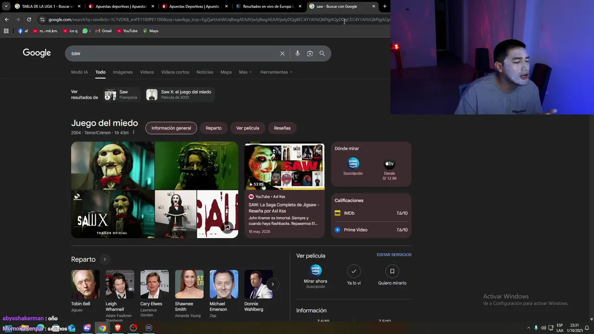Open the Maps bookmark
The width and height of the screenshot is (594, 334).
click(151, 31)
